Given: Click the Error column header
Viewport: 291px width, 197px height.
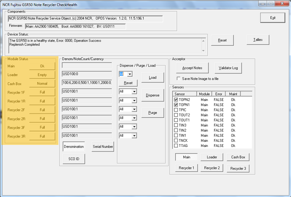Looking at the screenshot, I should [x=219, y=94].
